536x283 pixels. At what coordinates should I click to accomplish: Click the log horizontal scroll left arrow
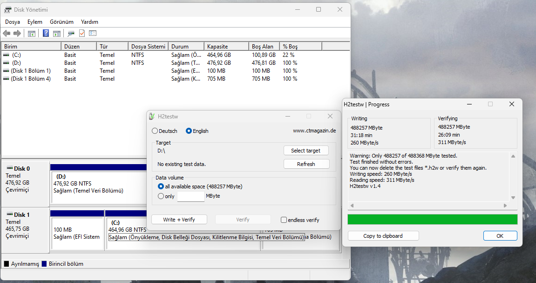pyautogui.click(x=352, y=205)
